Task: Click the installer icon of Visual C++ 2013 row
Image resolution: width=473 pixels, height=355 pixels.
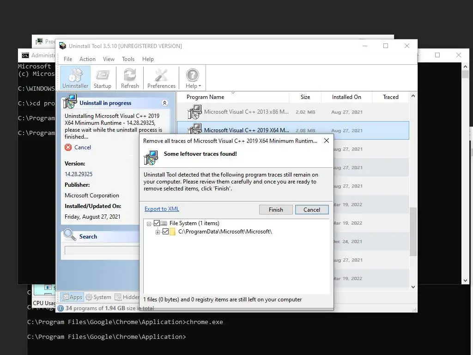Action: pos(194,112)
